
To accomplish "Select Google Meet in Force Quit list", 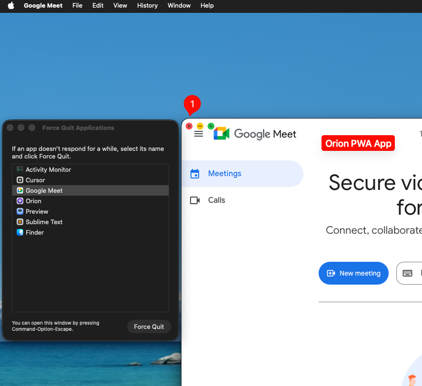I will [44, 190].
